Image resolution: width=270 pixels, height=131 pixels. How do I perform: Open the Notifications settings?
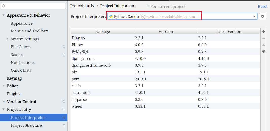point(23,62)
